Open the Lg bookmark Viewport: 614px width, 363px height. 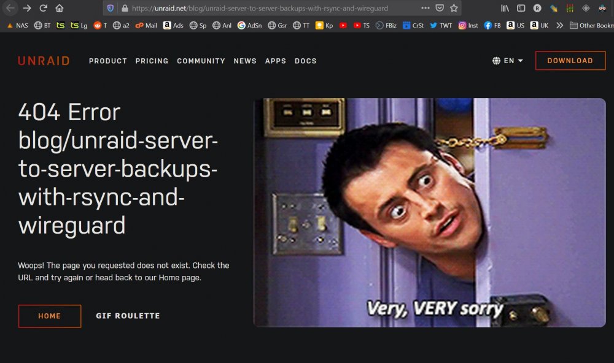[x=79, y=25]
